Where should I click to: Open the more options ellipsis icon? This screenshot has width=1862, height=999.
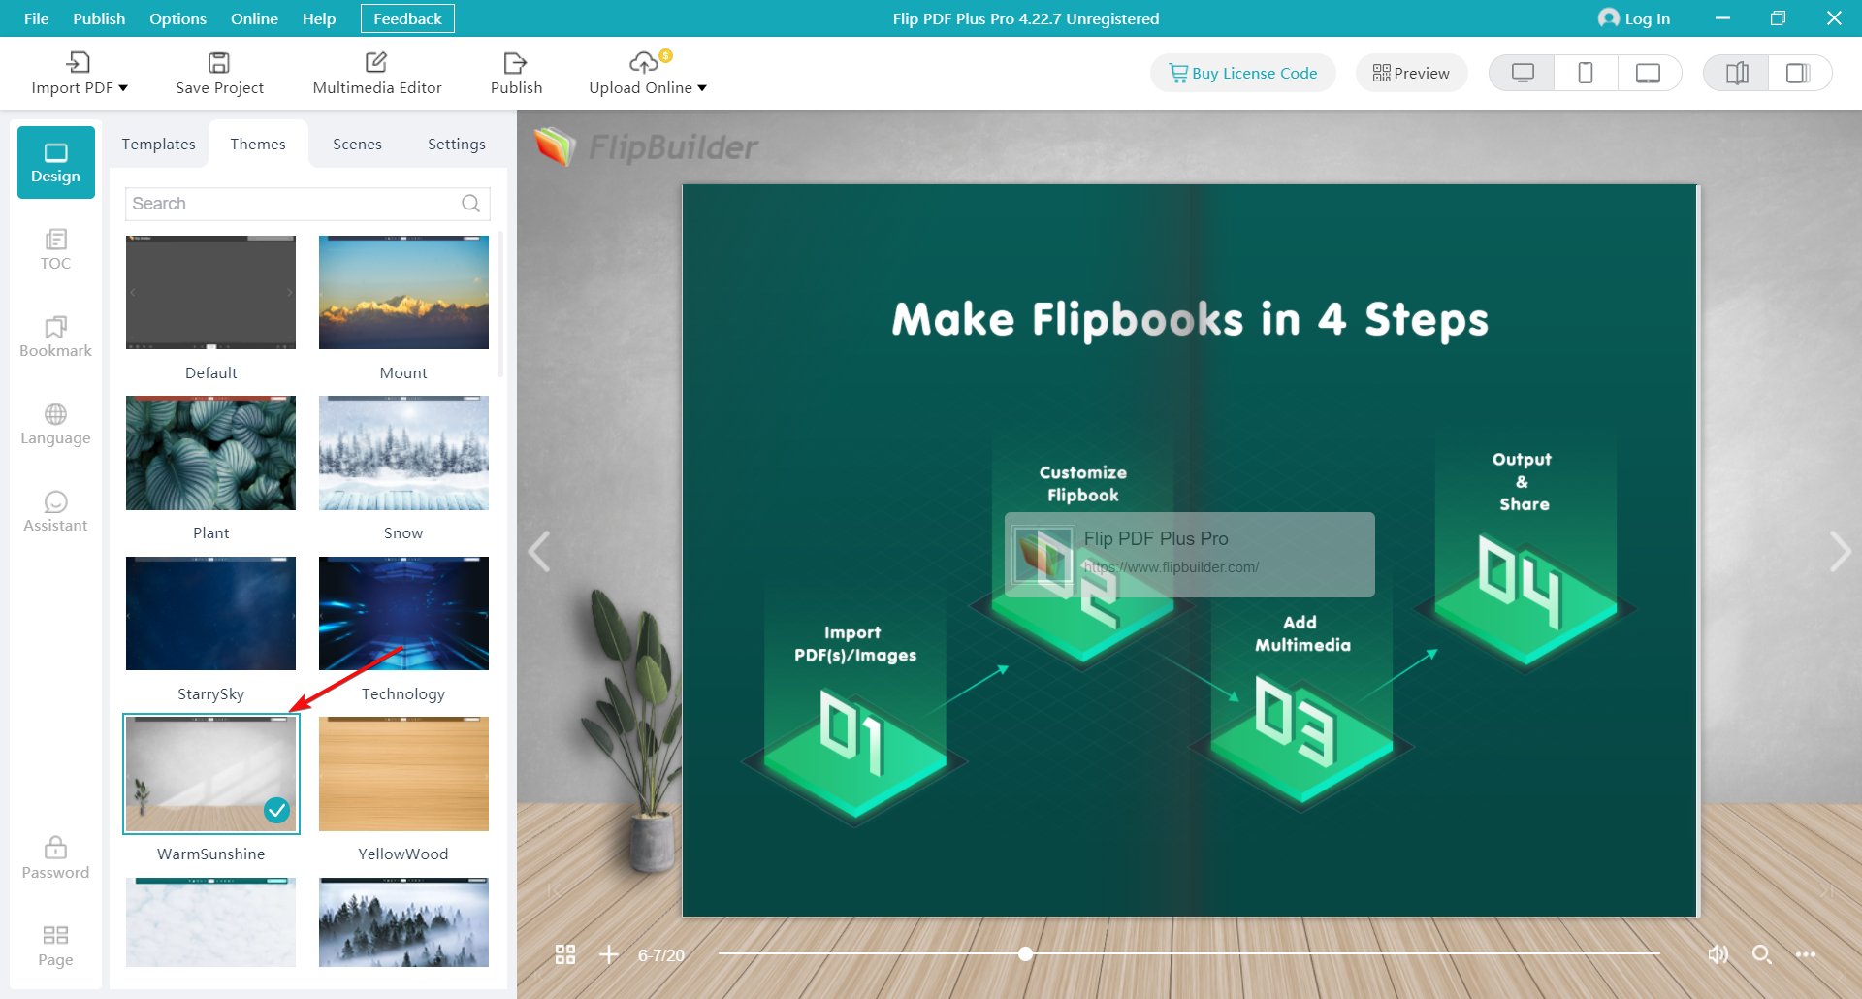tap(1805, 954)
